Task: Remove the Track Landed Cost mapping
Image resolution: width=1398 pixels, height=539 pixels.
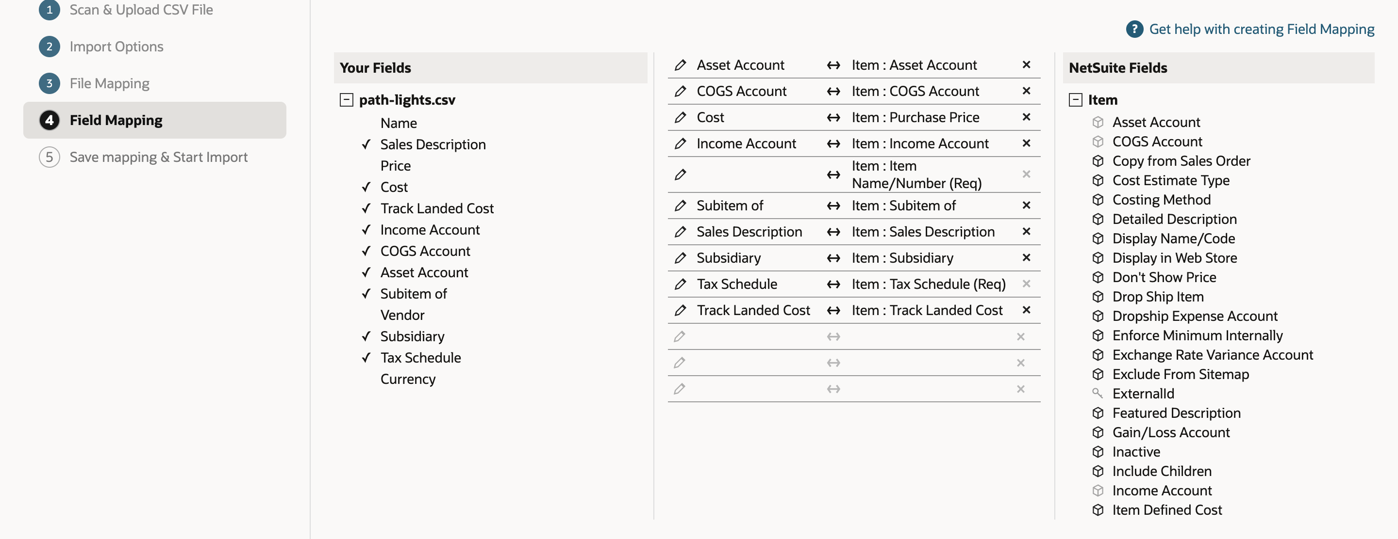Action: pyautogui.click(x=1026, y=310)
